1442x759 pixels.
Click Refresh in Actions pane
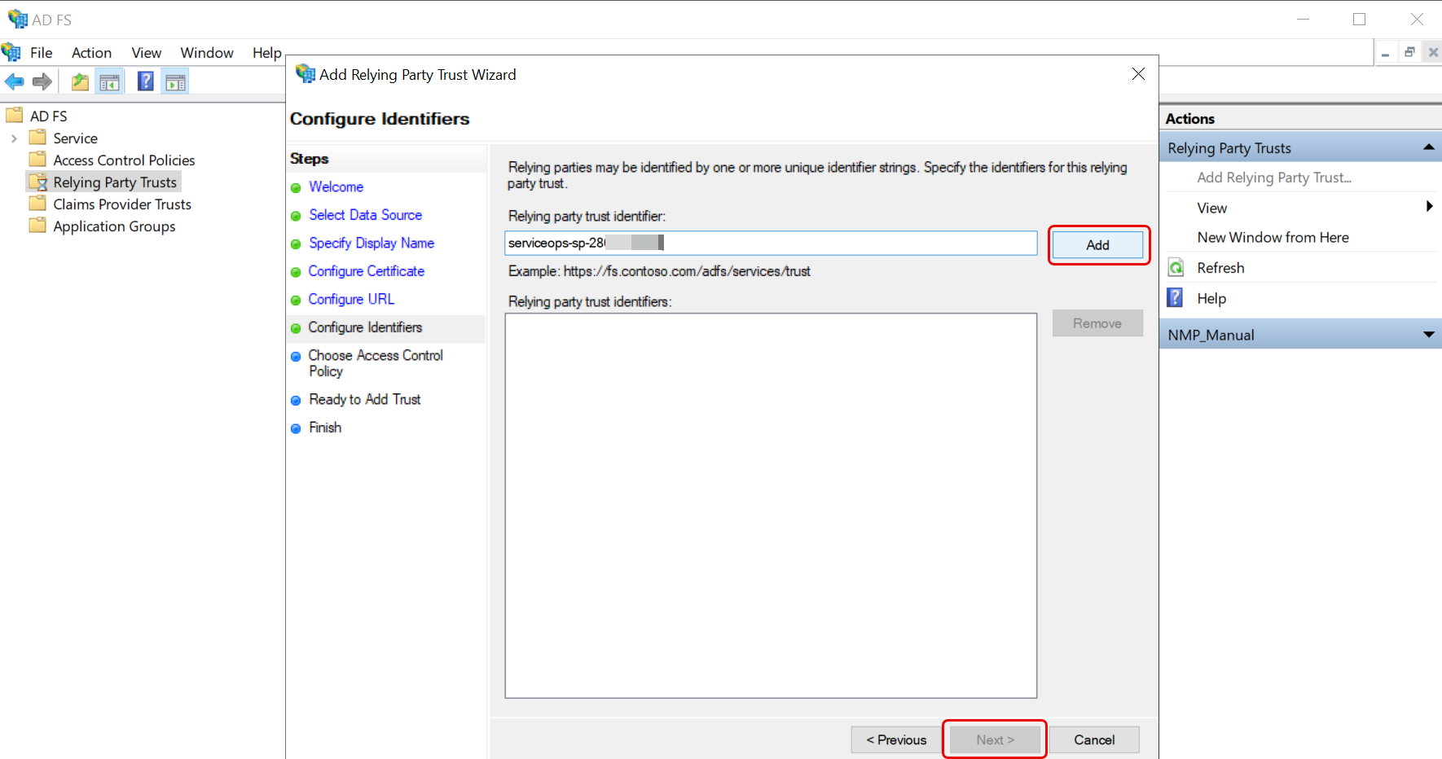coord(1220,268)
